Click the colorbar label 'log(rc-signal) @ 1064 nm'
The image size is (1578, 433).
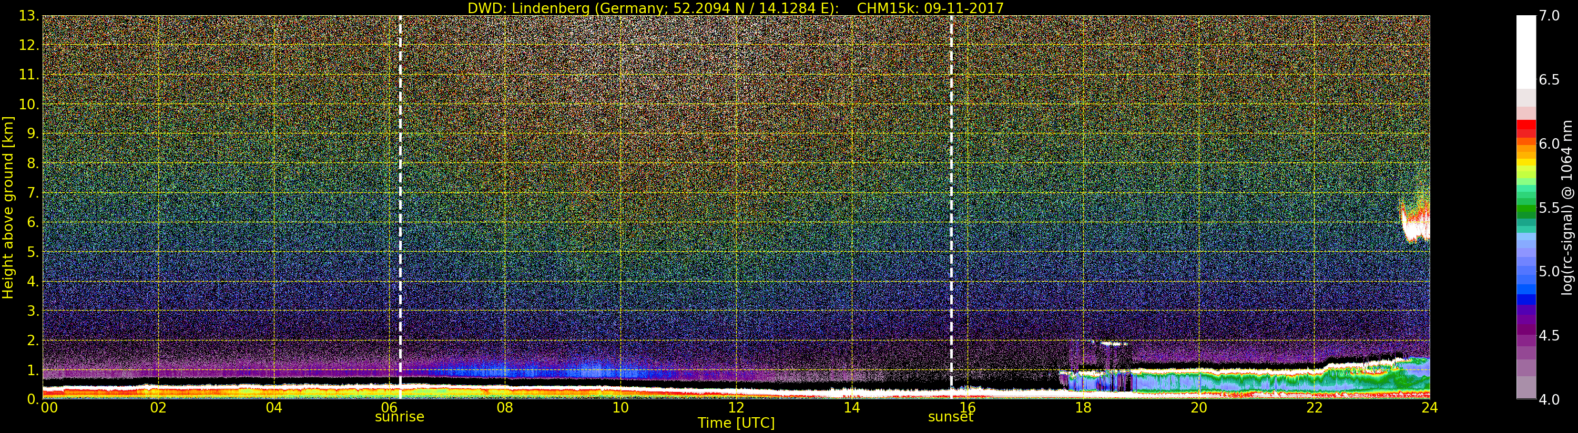[1567, 207]
